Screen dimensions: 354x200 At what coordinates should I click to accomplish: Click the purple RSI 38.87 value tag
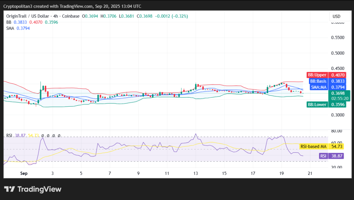(331, 156)
